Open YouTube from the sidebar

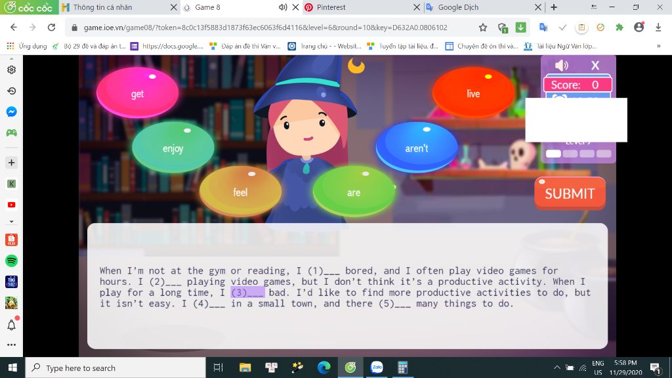(12, 205)
